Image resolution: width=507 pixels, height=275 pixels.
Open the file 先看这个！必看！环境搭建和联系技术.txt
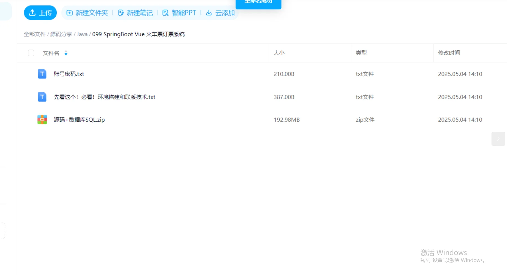point(104,97)
